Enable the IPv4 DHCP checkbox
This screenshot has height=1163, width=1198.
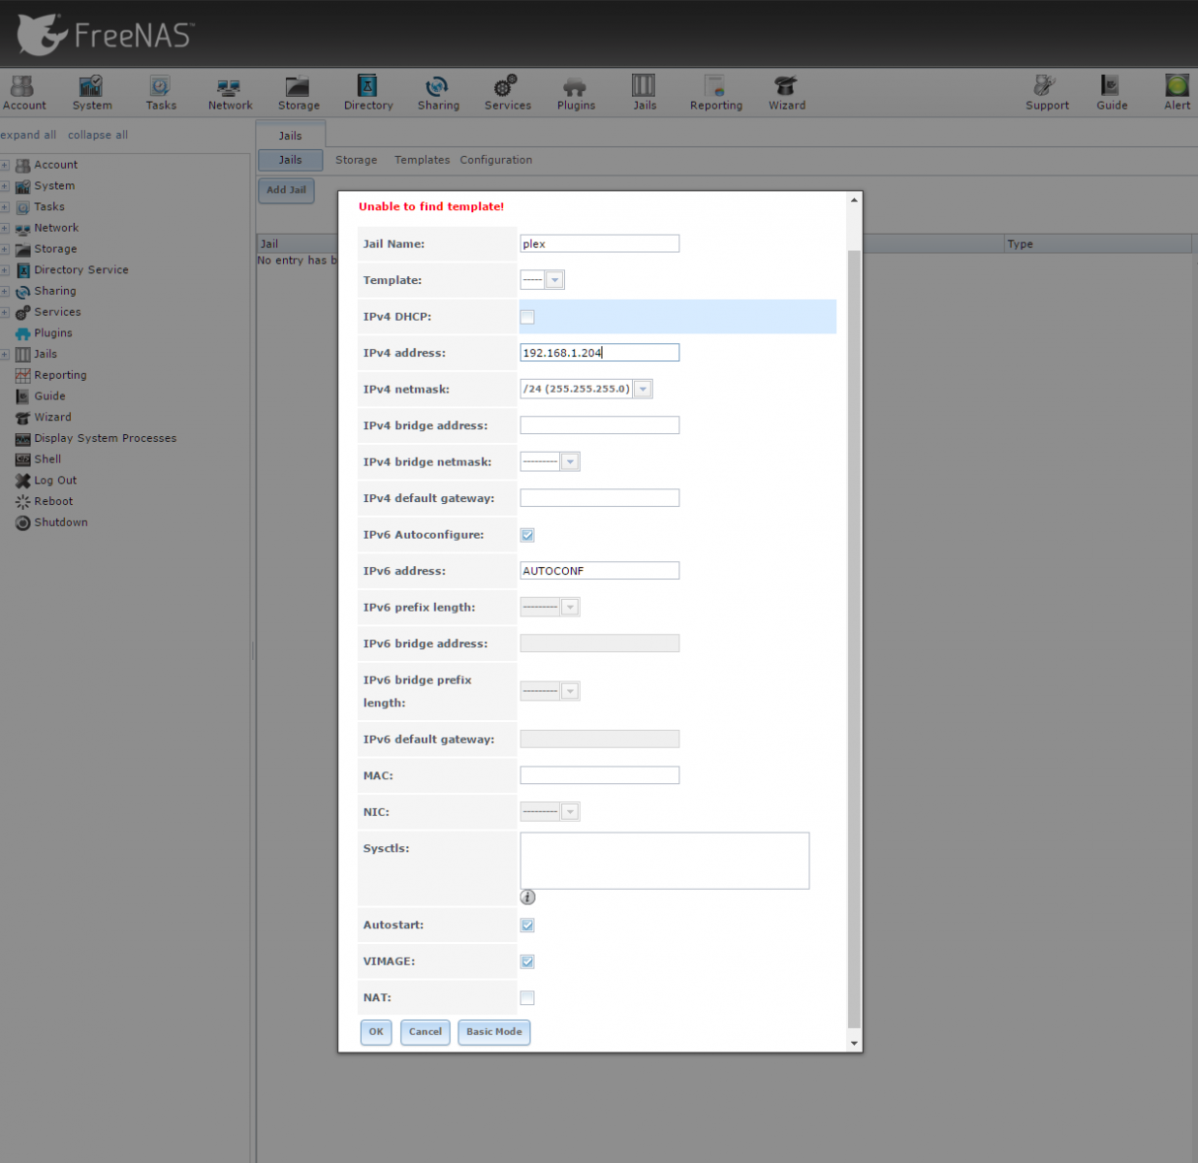click(527, 317)
